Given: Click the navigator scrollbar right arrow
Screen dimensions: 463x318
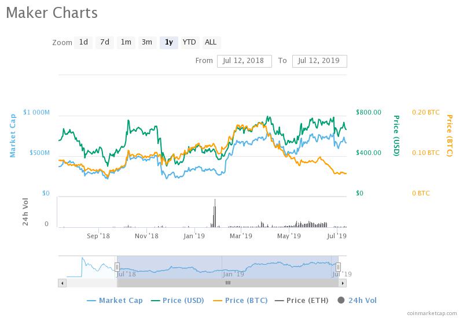Looking at the screenshot, I should [x=343, y=283].
